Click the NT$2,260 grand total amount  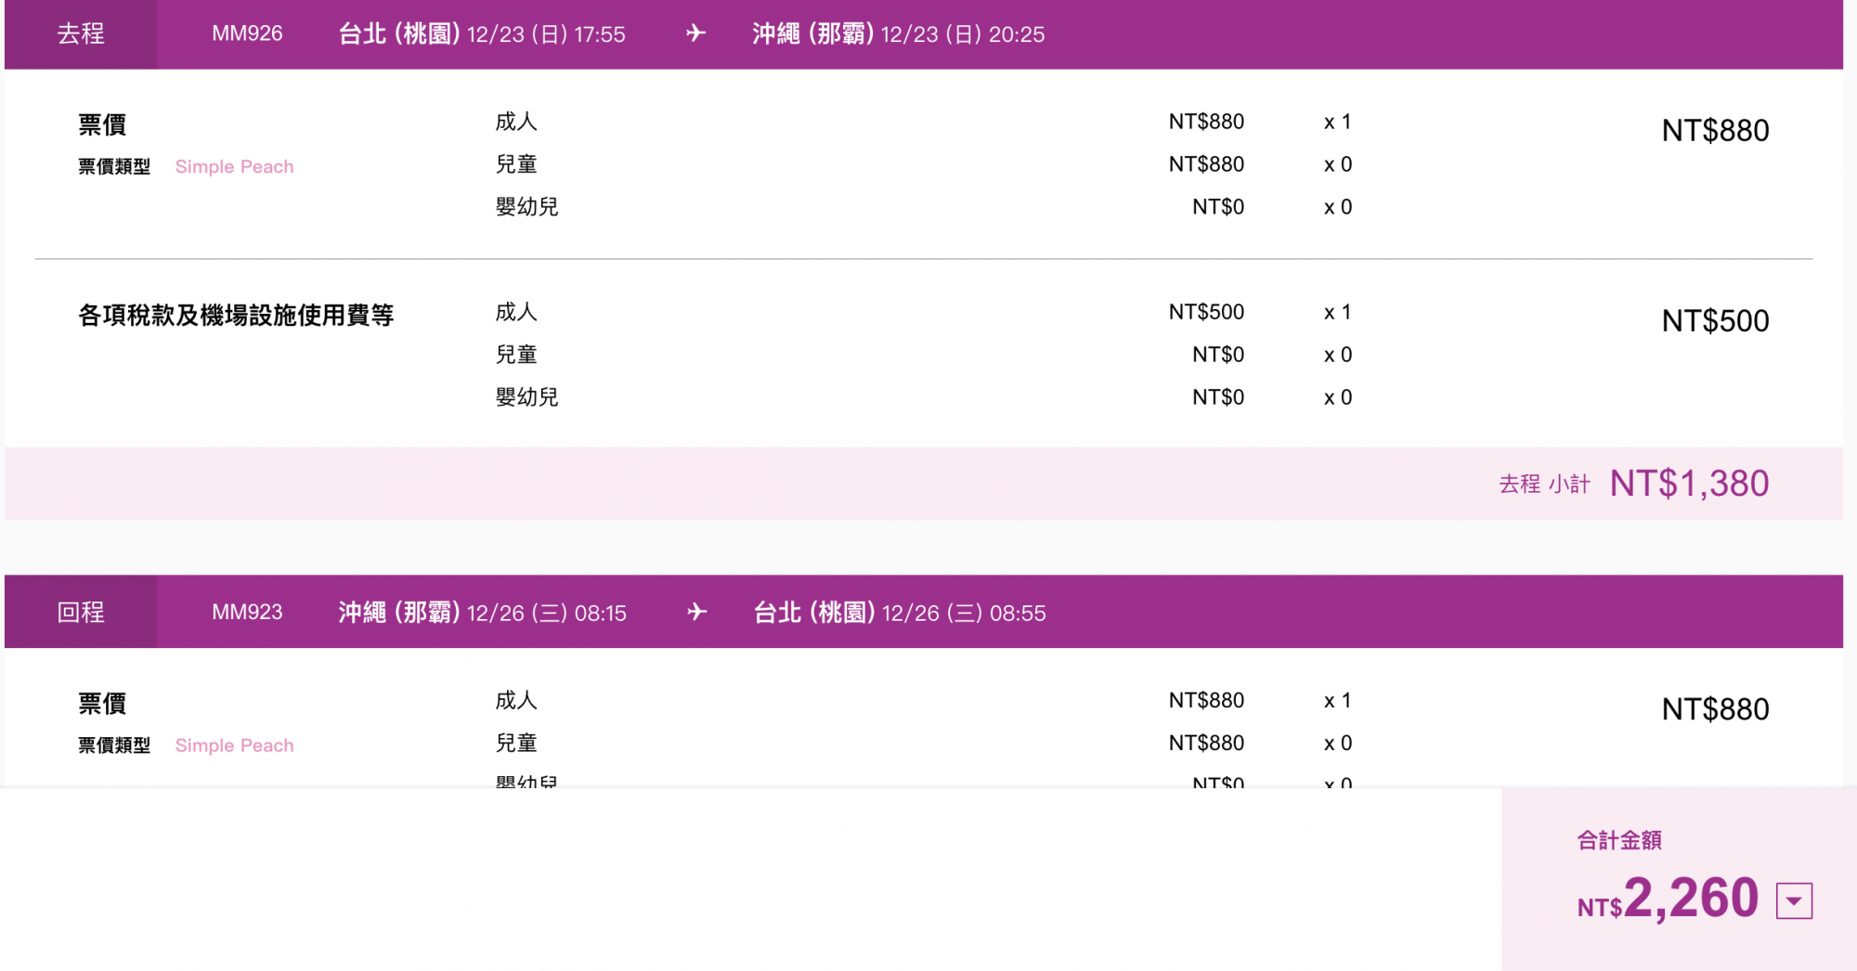(x=1669, y=899)
